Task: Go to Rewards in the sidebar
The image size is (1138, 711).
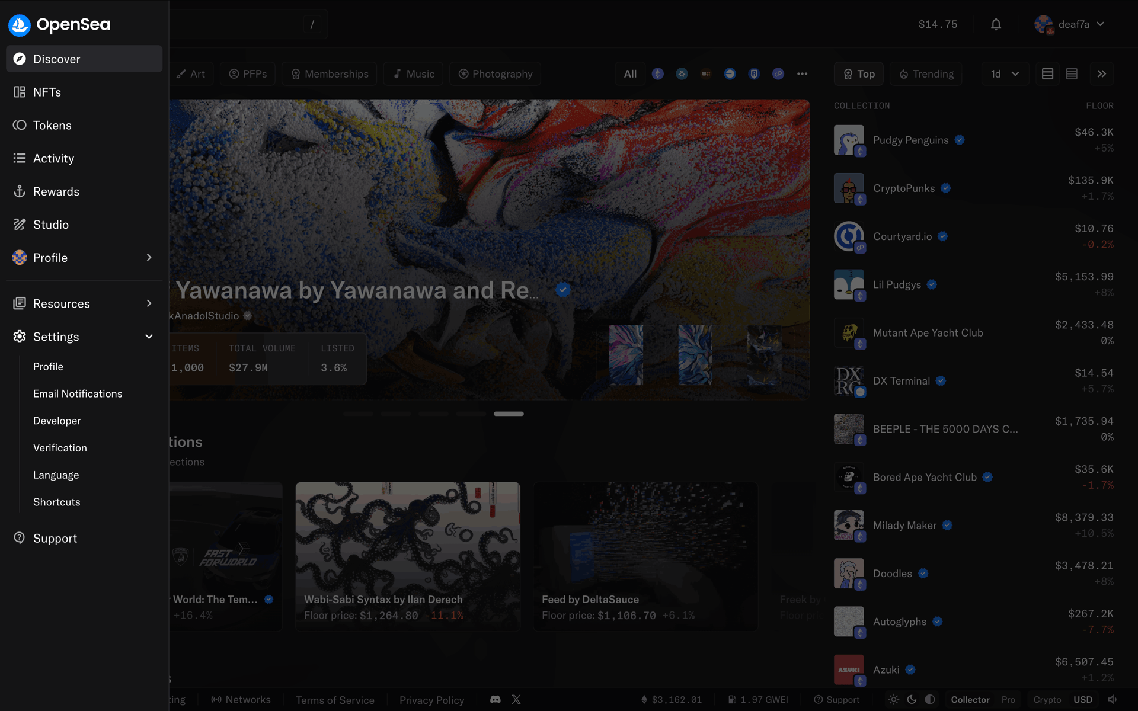Action: tap(84, 191)
